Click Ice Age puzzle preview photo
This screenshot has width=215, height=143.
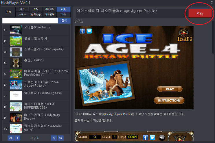(106, 83)
